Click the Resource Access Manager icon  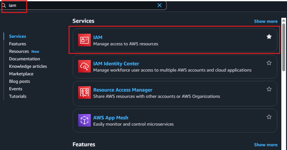pyautogui.click(x=84, y=92)
